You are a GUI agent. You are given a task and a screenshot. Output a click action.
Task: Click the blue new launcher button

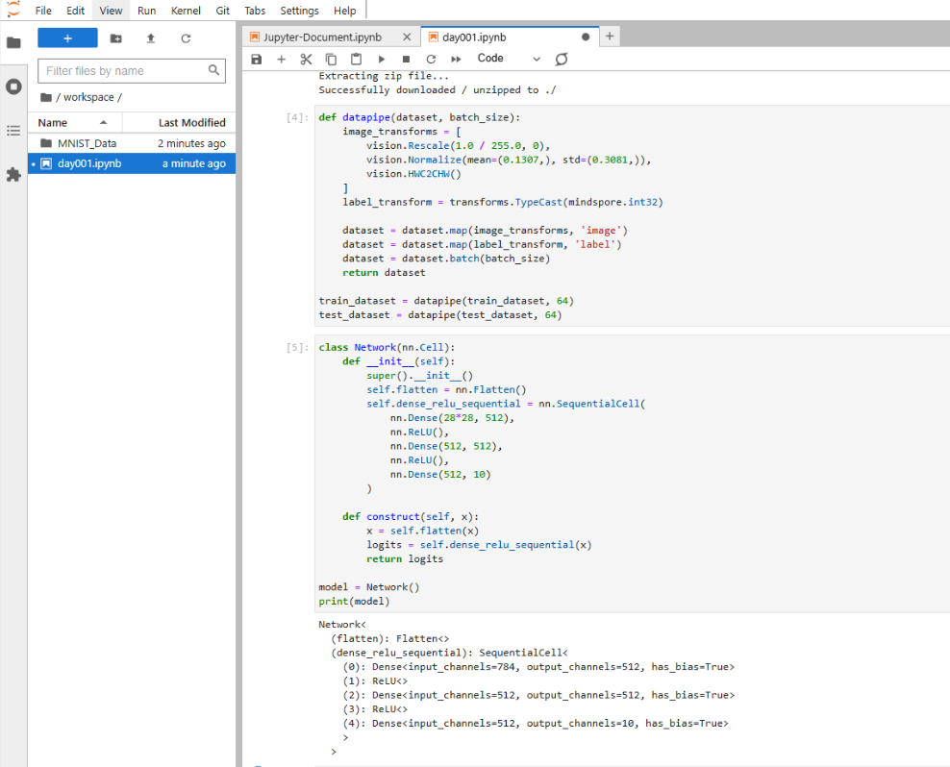click(x=67, y=38)
